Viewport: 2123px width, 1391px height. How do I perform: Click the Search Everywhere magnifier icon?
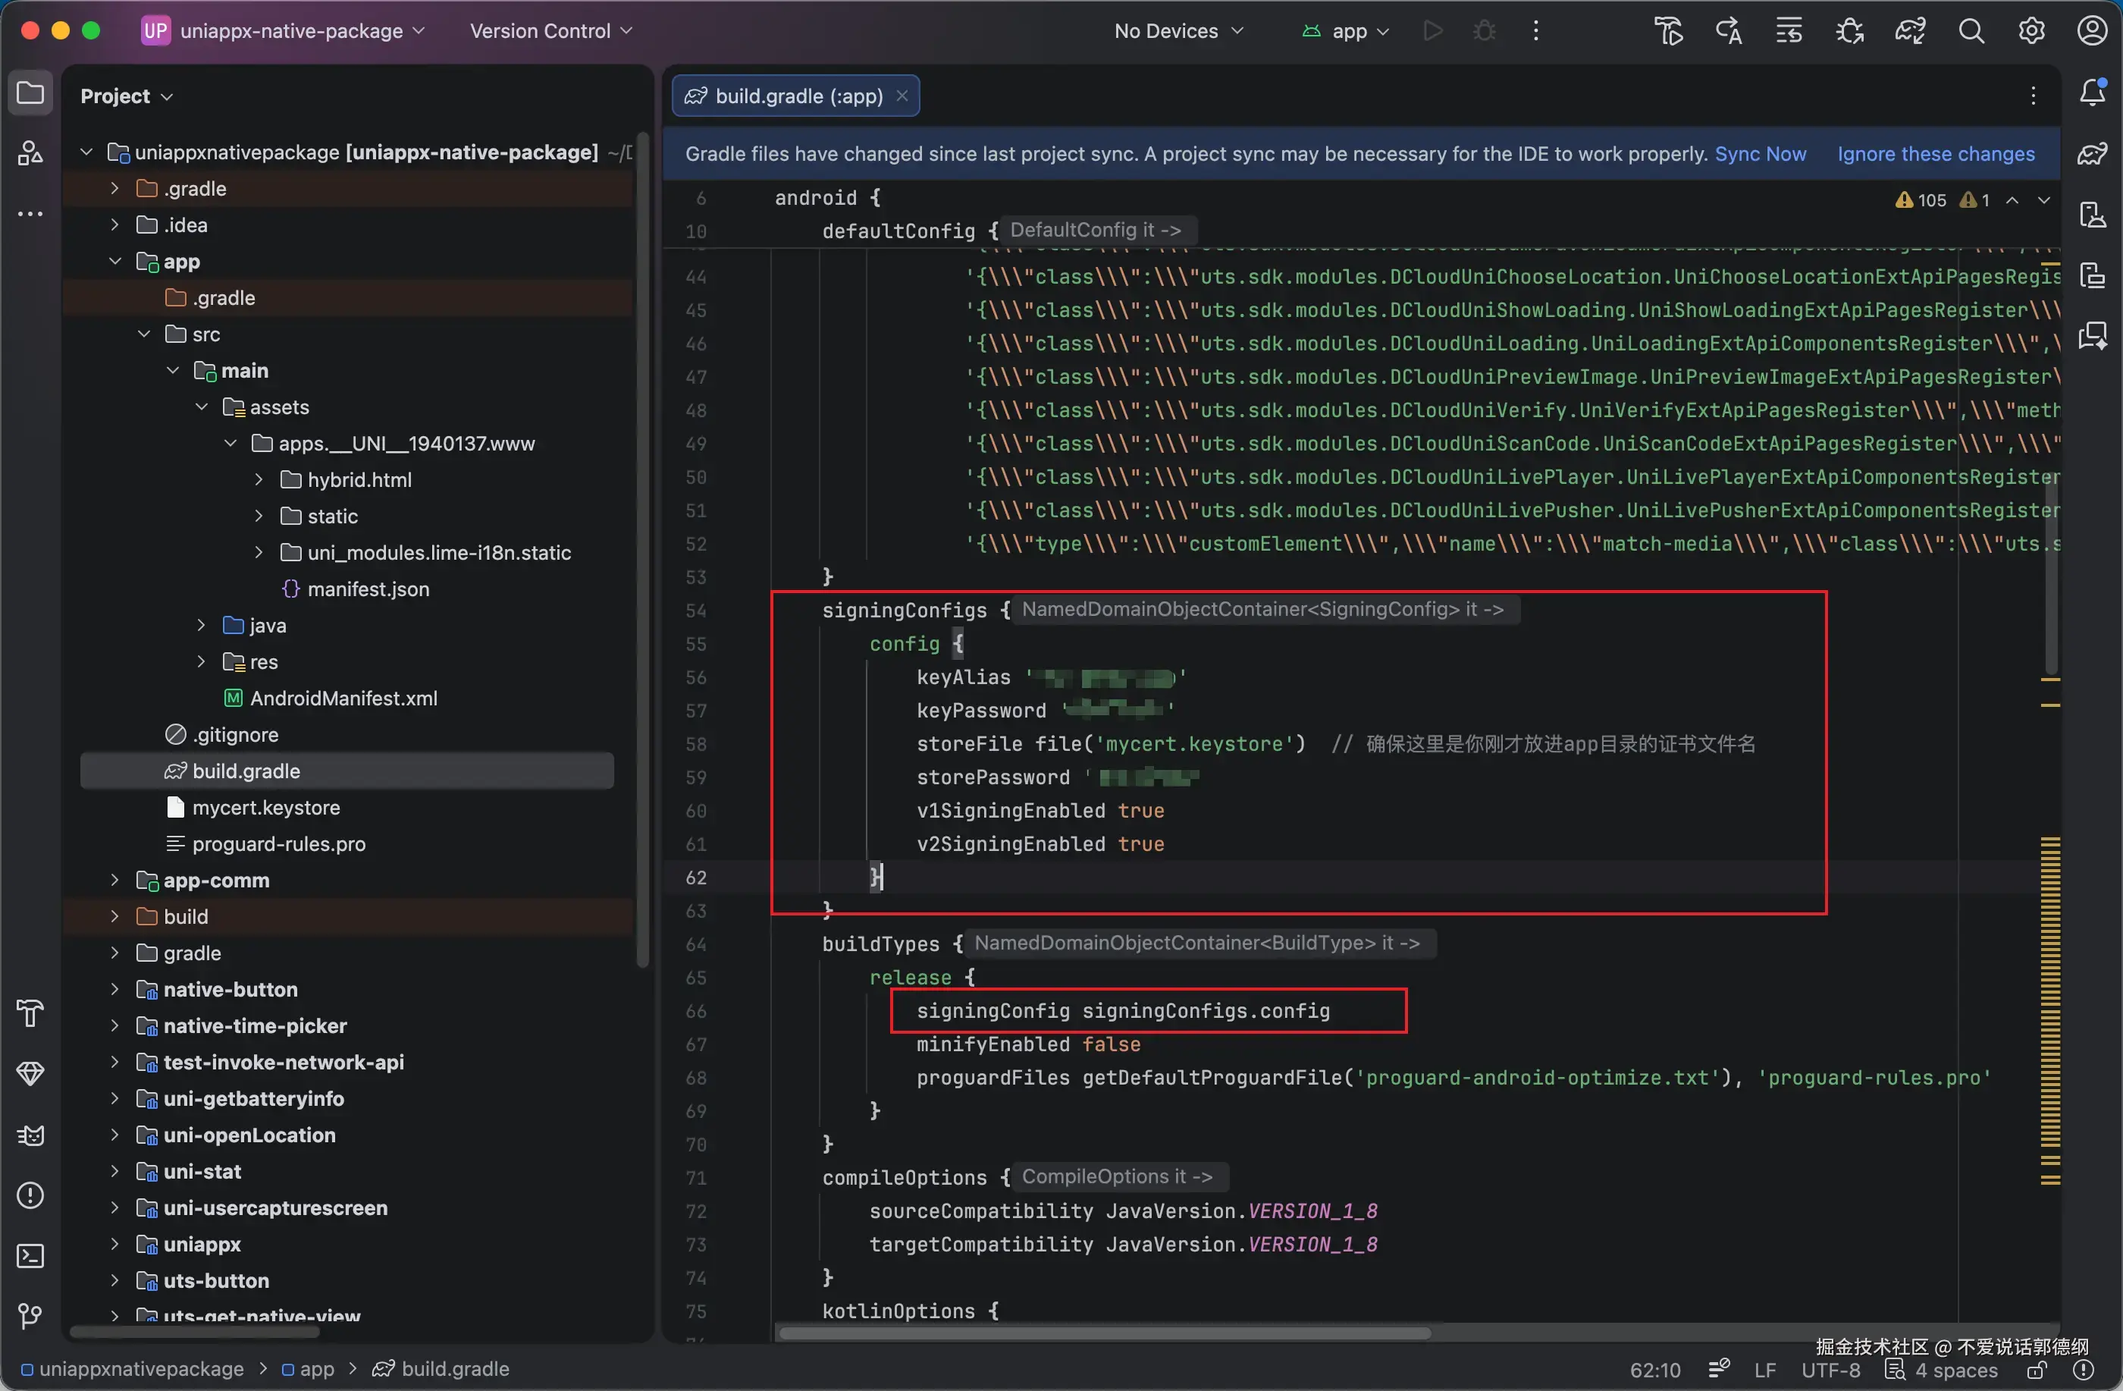1971,31
